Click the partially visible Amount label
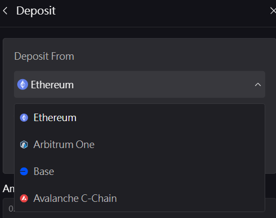Image resolution: width=276 pixels, height=218 pixels. pyautogui.click(x=9, y=189)
